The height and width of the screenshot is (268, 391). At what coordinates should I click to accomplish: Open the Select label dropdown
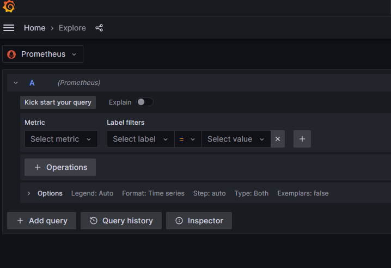click(x=140, y=139)
